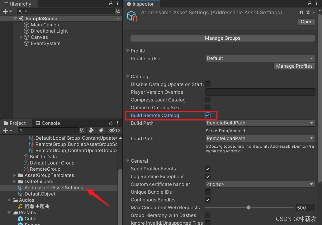Screen dimensions: 322x225
Task: Open the Project panel three-dot menu
Action: [x=117, y=123]
